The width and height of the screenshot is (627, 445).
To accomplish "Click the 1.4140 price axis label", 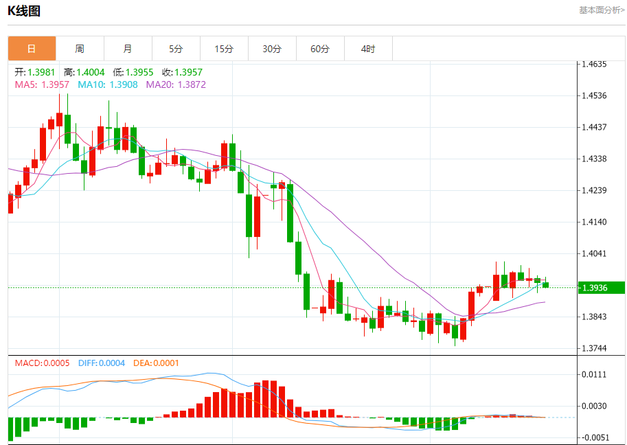I will click(x=594, y=222).
